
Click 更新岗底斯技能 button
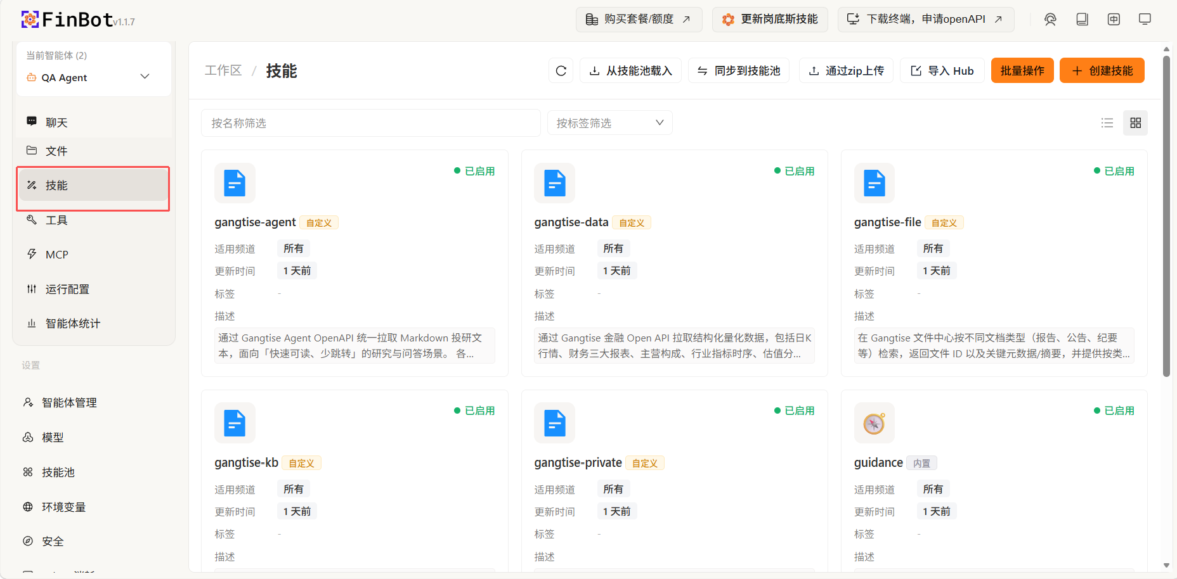(x=770, y=19)
